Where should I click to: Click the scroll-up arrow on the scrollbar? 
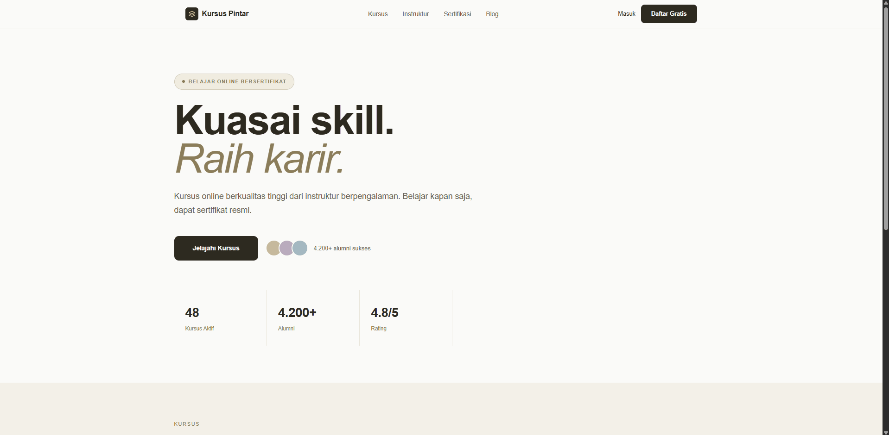pos(885,3)
